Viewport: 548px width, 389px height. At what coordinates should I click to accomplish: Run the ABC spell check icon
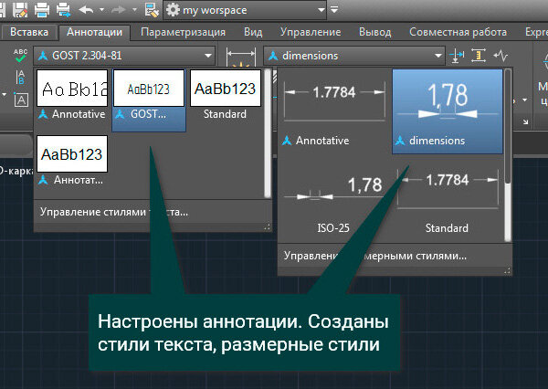click(20, 56)
